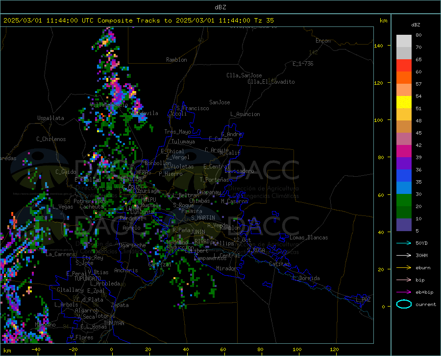Click the 'S_MARTIN' label on the map
This screenshot has width=441, height=356.
(x=203, y=218)
